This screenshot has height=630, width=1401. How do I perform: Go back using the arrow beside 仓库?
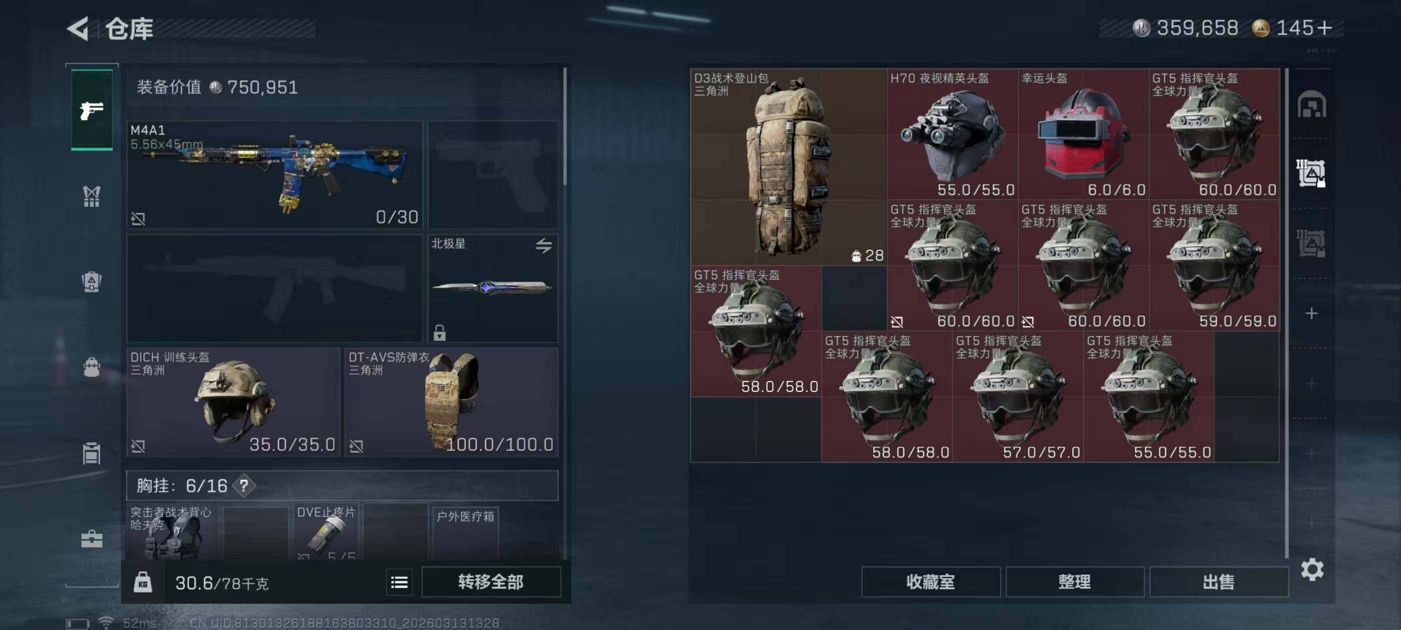point(78,28)
